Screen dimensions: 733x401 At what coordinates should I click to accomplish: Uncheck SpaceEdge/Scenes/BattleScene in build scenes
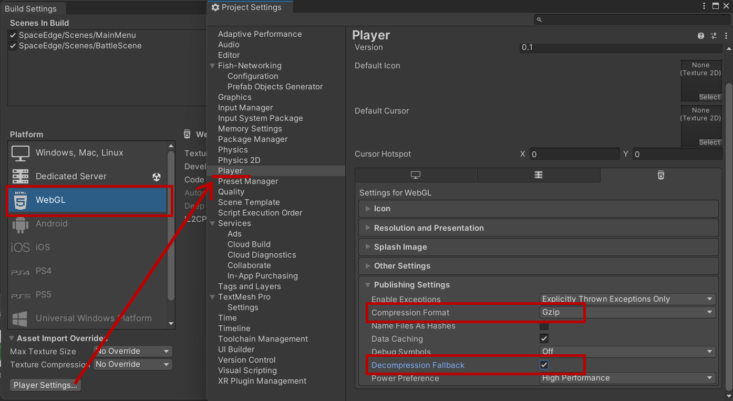pyautogui.click(x=13, y=46)
